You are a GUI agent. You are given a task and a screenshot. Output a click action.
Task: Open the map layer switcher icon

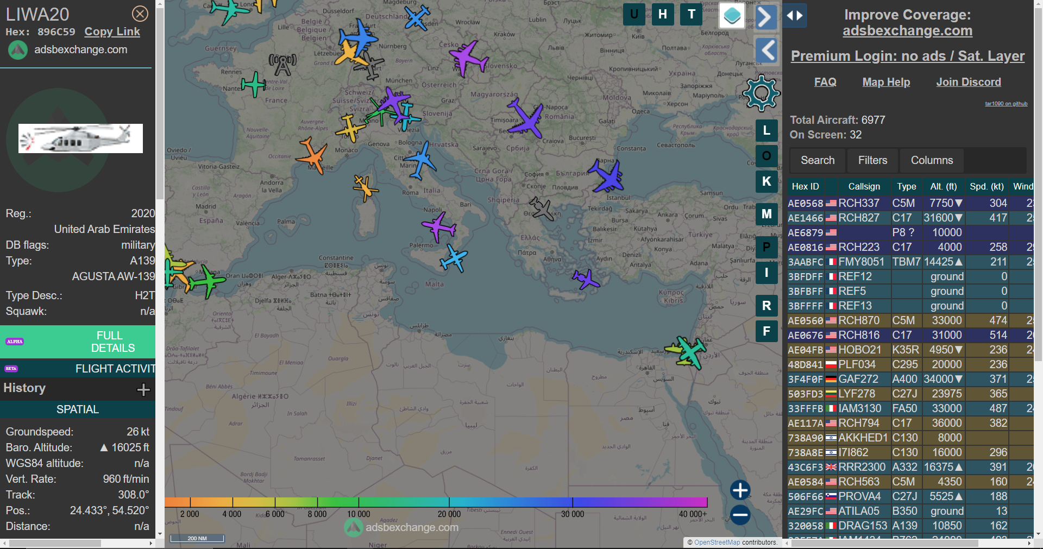(732, 15)
